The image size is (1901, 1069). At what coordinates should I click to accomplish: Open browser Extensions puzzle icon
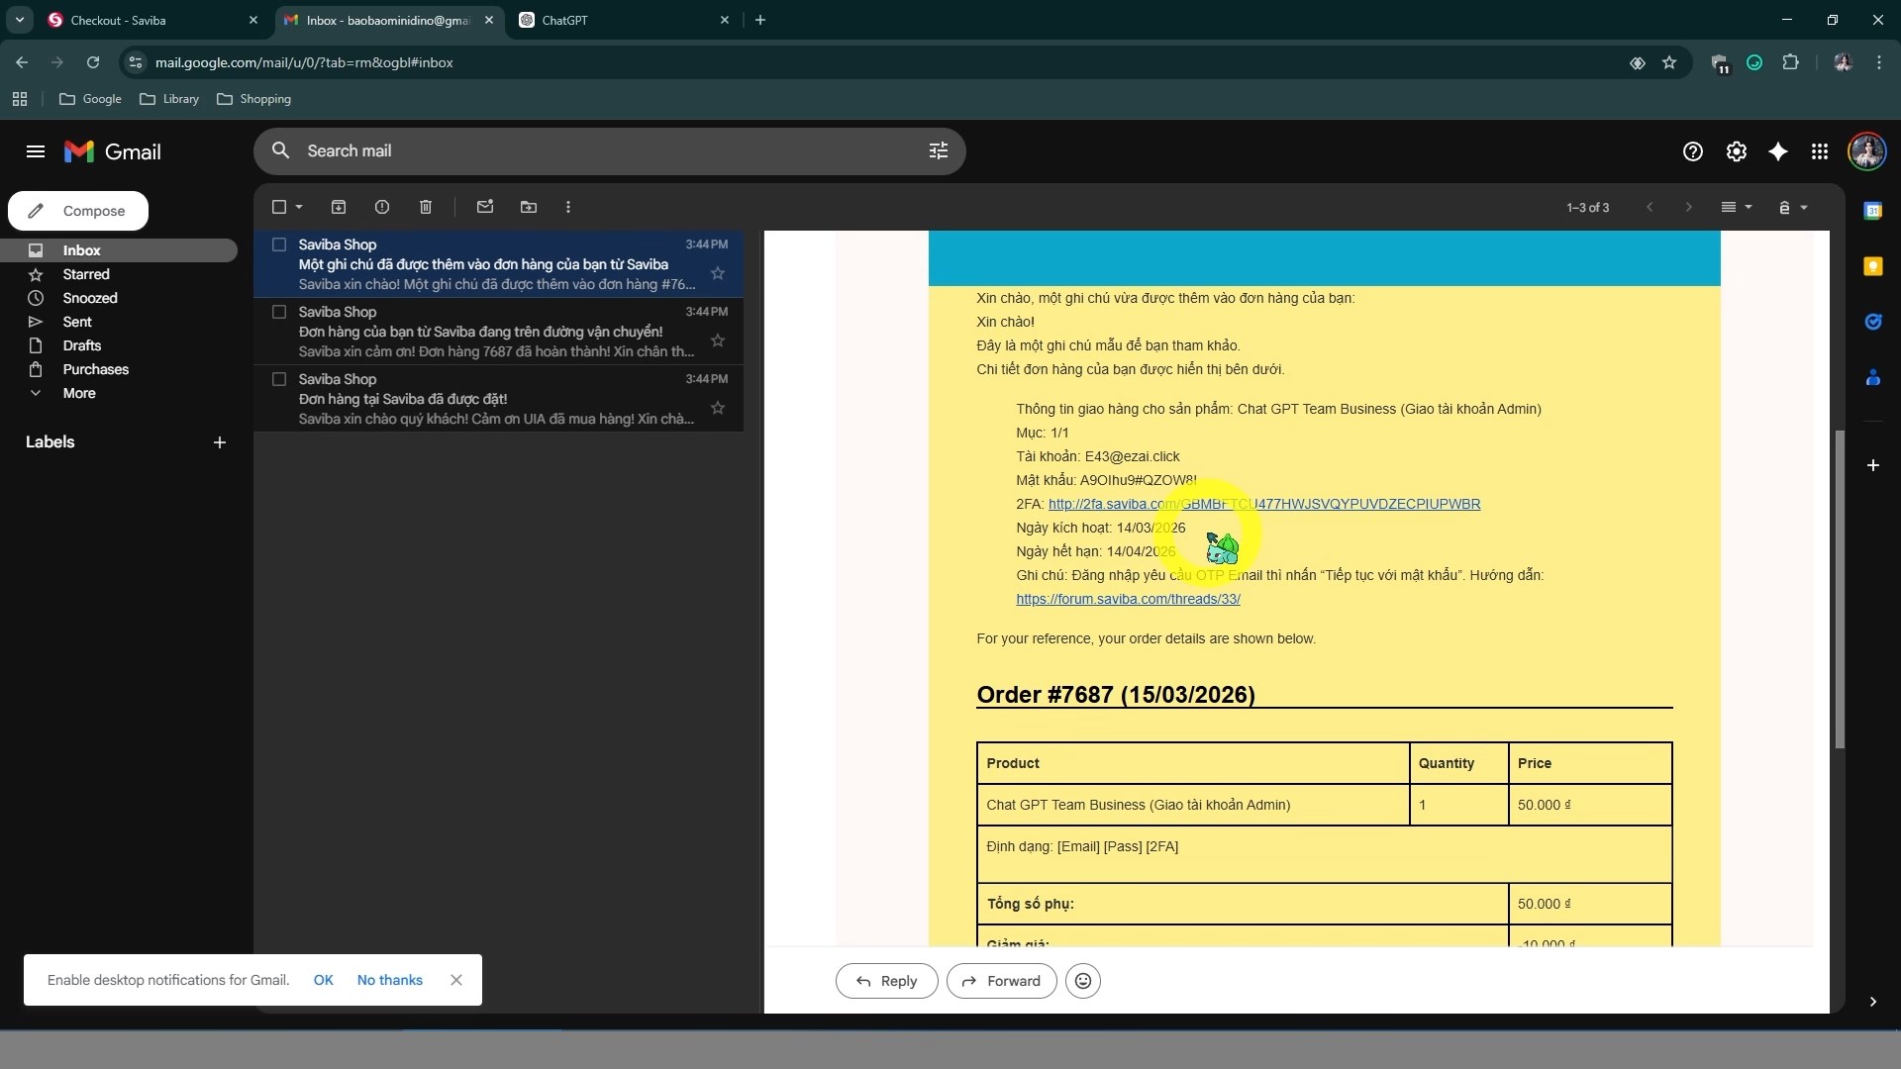tap(1790, 62)
